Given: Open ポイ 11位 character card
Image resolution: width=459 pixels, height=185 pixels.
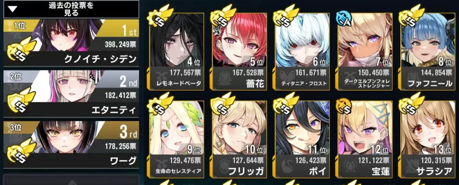Looking at the screenshot, I should pyautogui.click(x=303, y=139).
